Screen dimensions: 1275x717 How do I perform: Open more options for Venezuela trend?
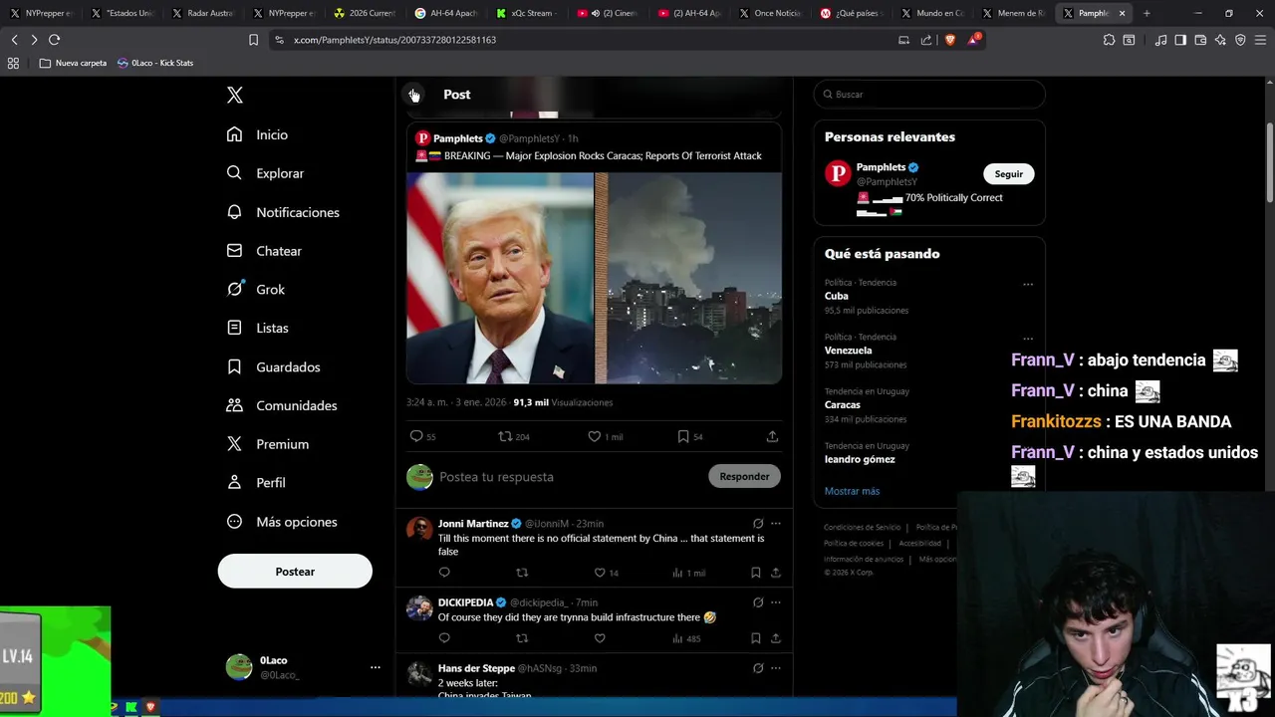[x=1028, y=339]
